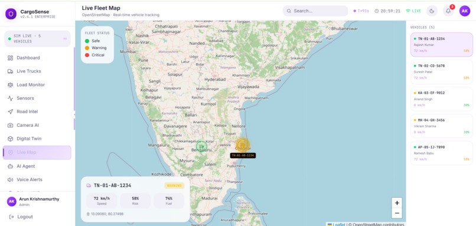Zoom in the map with plus button
The image size is (476, 226).
tap(397, 202)
